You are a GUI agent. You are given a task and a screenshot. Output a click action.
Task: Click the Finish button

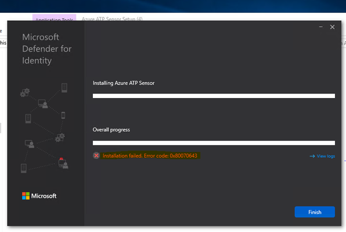coord(315,212)
